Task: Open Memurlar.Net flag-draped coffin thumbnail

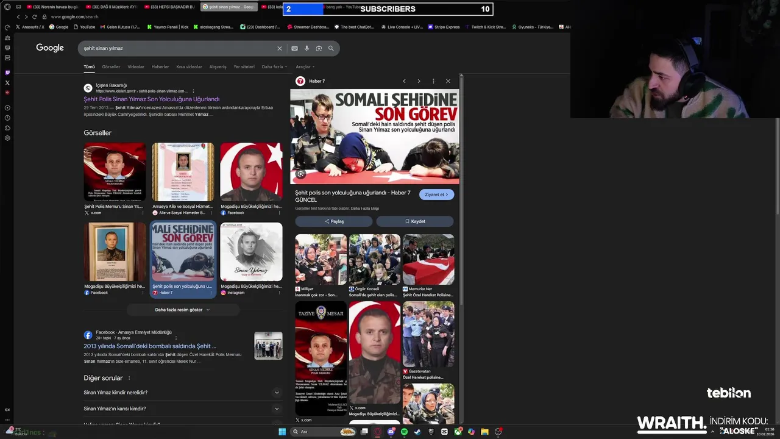Action: click(x=428, y=259)
